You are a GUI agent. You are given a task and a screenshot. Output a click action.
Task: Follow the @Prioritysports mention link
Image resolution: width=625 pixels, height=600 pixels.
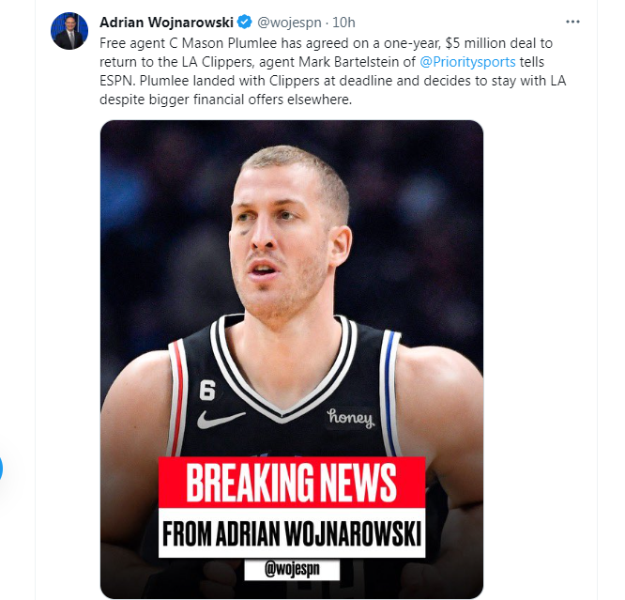click(x=467, y=62)
